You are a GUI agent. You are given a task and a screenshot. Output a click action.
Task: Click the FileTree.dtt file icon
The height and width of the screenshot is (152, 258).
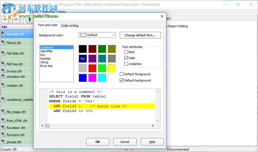click(x=3, y=64)
